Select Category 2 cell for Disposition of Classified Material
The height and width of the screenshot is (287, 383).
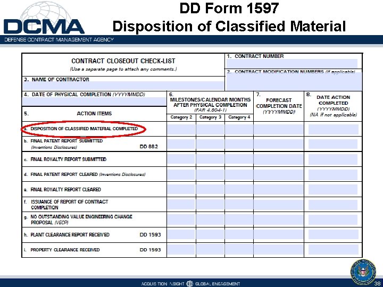pos(181,129)
